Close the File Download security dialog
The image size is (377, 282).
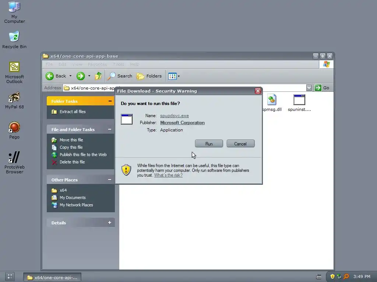click(258, 91)
